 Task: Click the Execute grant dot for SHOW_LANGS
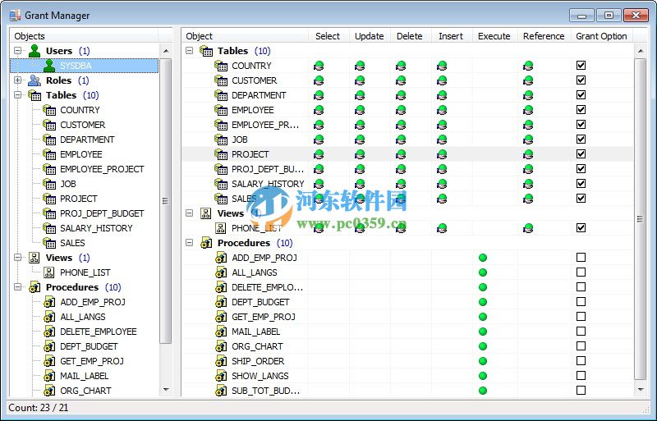483,376
